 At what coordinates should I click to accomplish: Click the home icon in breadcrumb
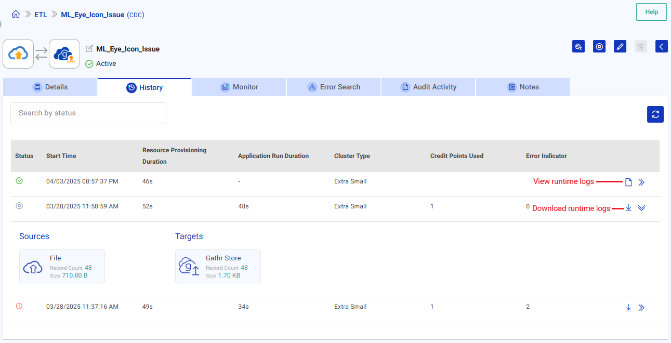[16, 15]
